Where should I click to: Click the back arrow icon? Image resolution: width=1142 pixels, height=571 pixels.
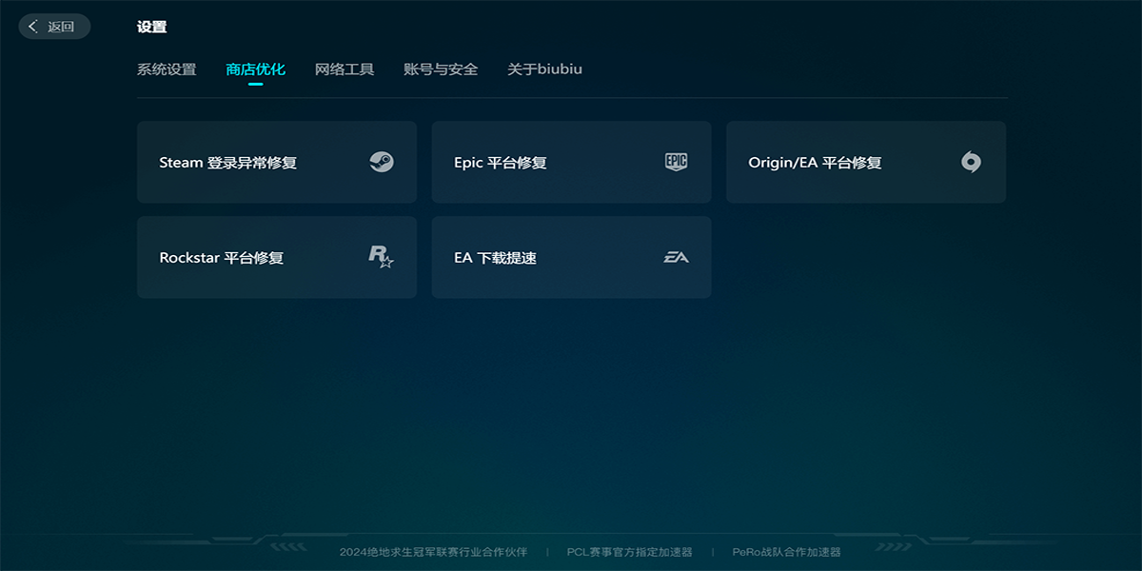point(33,26)
